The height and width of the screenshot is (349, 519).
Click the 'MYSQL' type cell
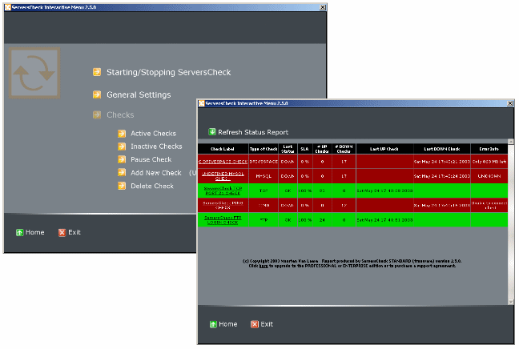264,176
